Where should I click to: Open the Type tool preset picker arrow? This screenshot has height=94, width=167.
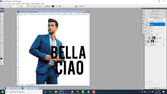(4, 6)
